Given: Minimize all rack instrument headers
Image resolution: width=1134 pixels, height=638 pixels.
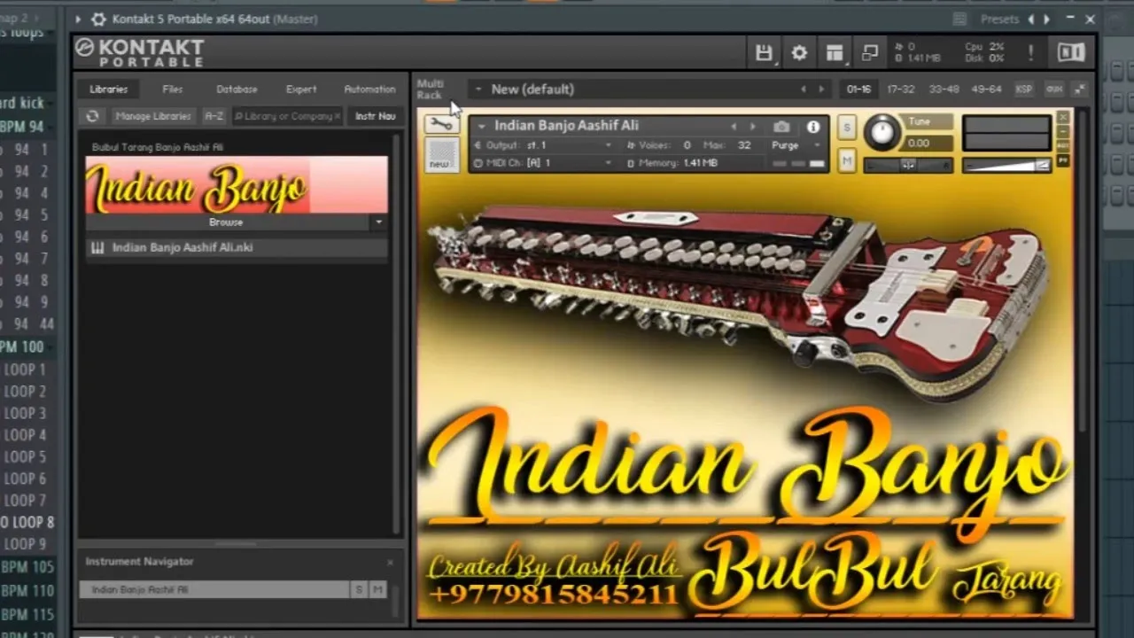Looking at the screenshot, I should (1080, 89).
